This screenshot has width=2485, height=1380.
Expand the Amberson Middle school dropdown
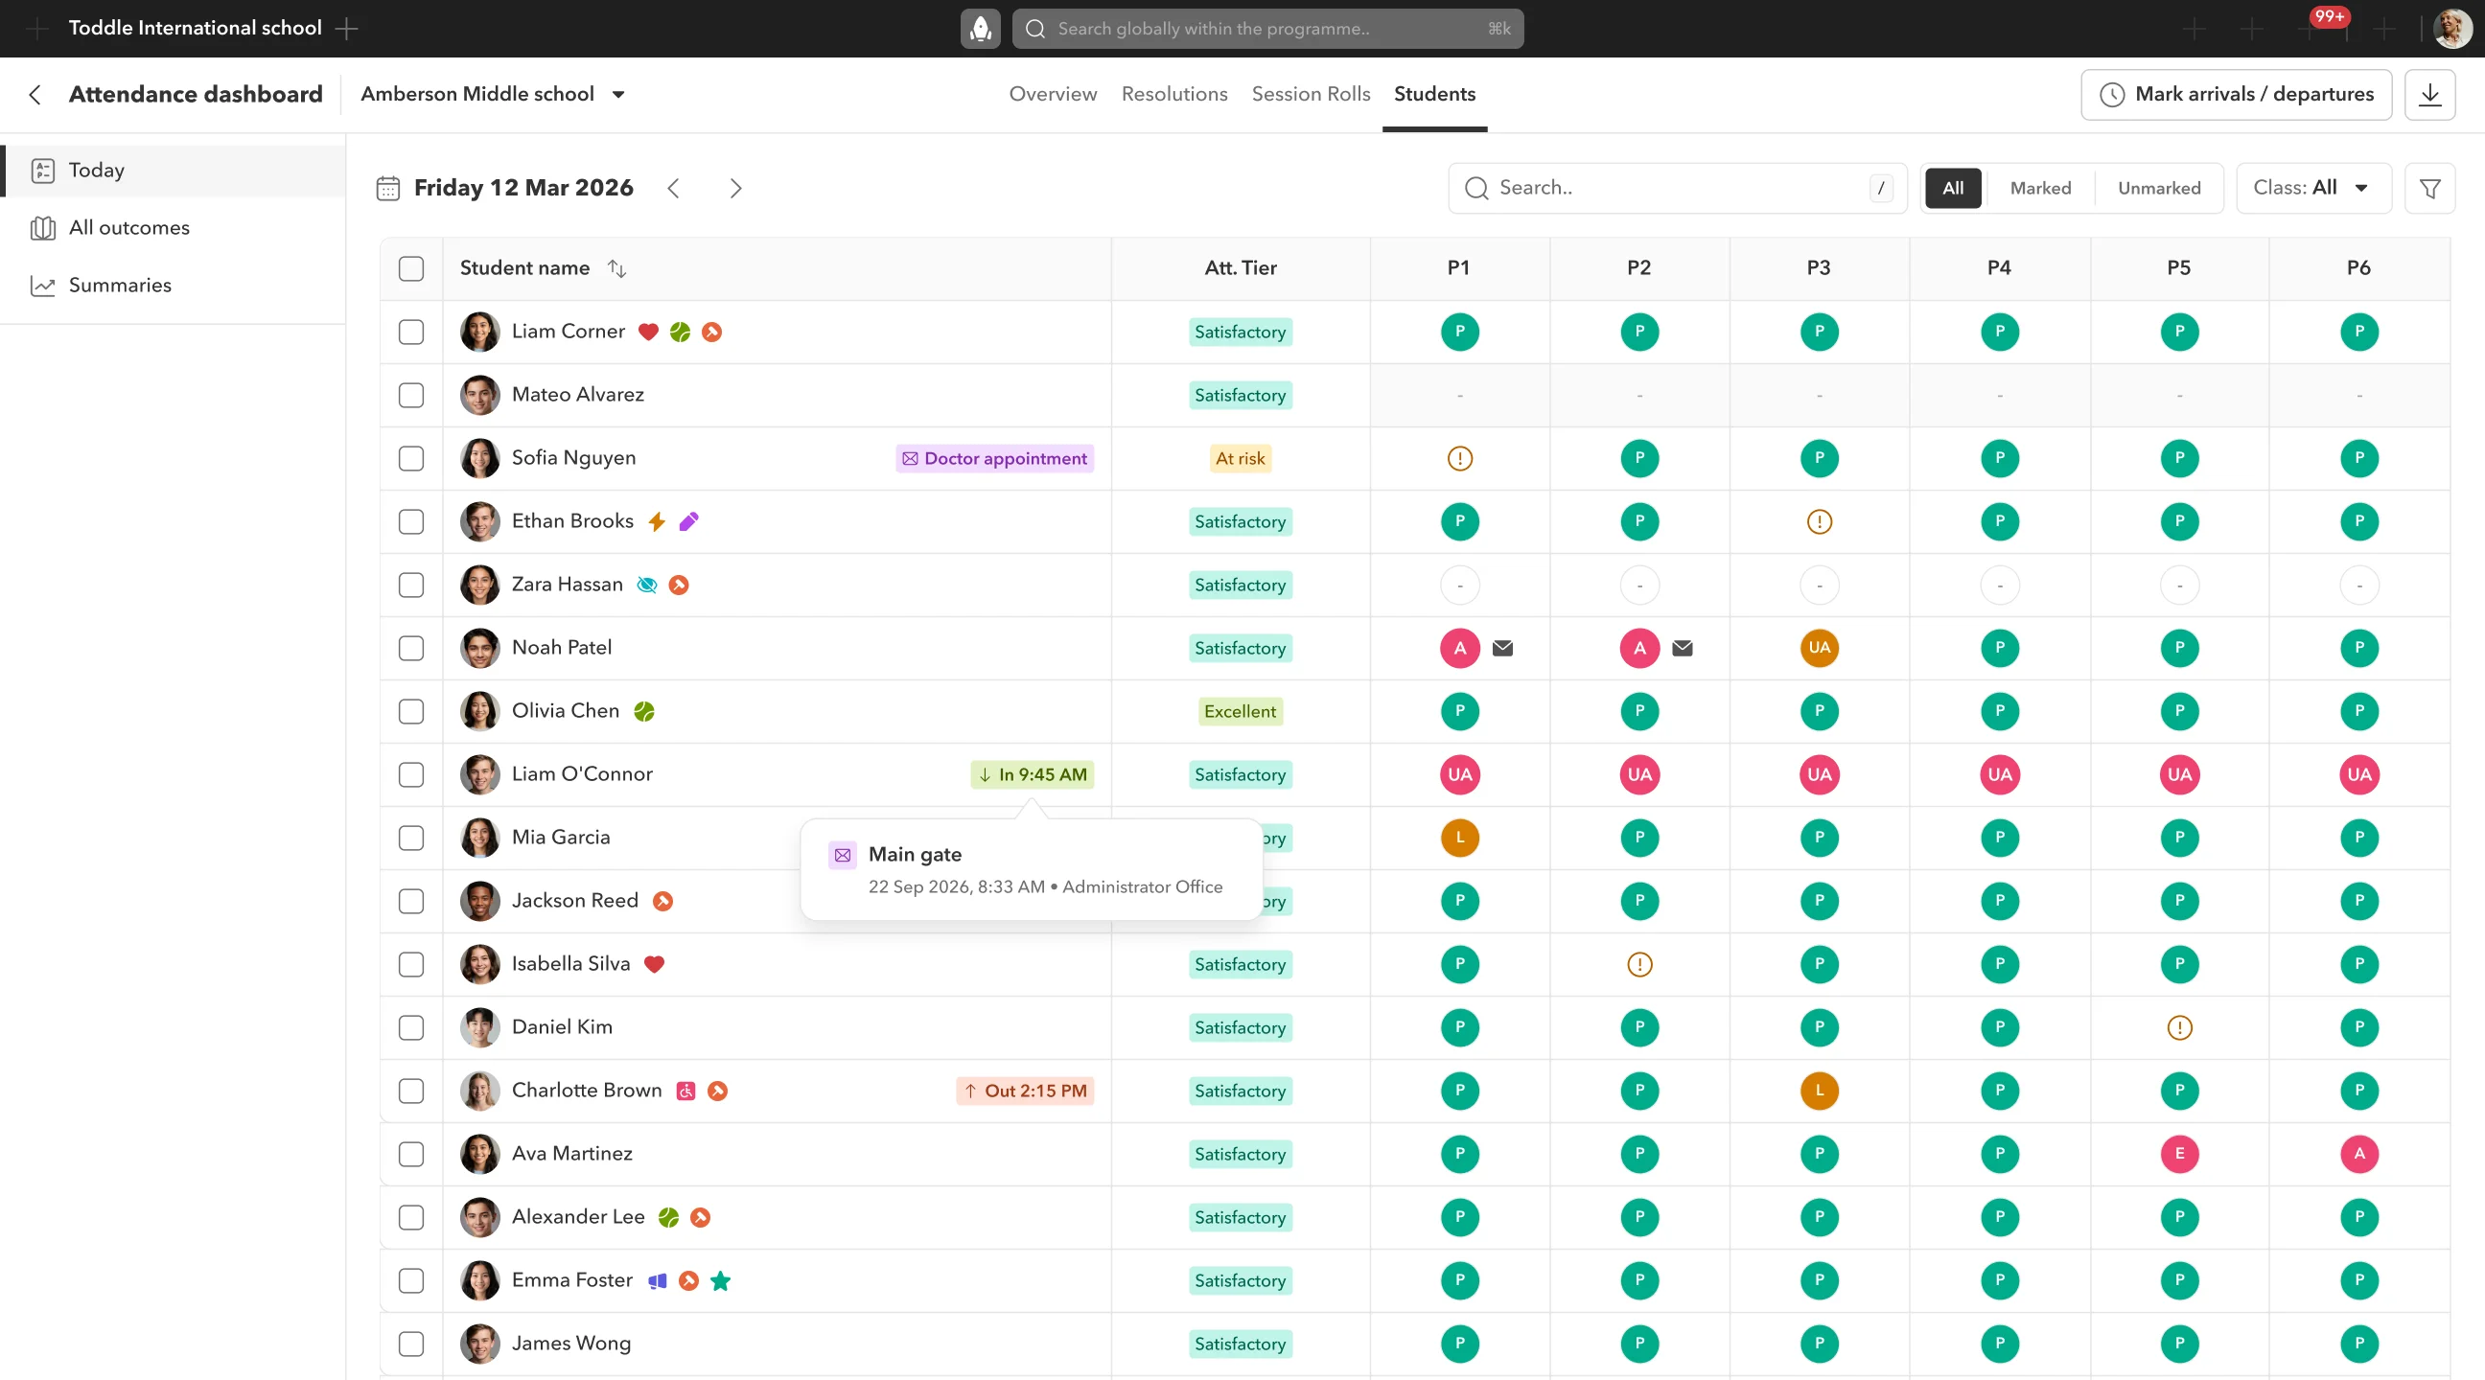coord(493,95)
